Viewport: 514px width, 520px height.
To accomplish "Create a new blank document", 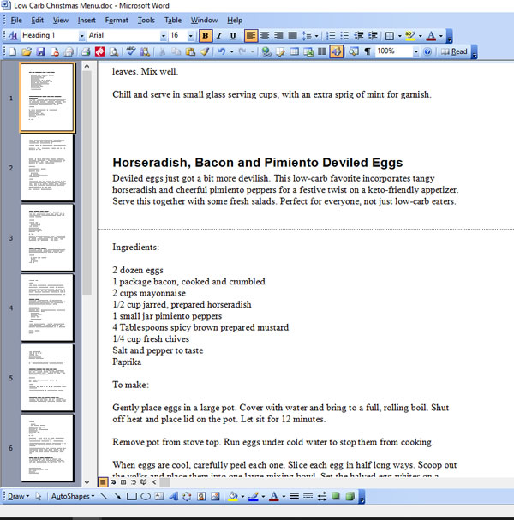I will 13,51.
